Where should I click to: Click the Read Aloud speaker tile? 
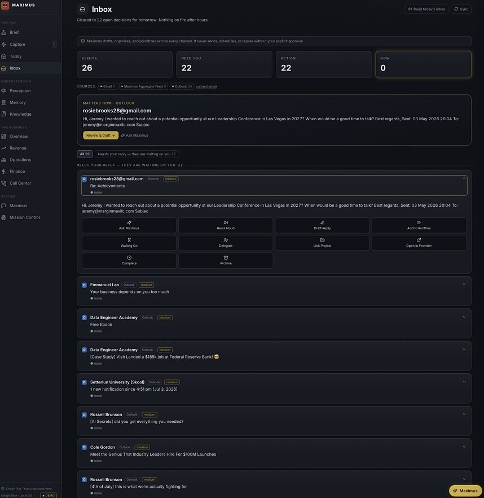tap(226, 225)
